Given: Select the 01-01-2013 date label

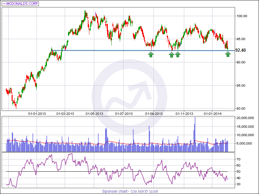Looking at the screenshot, I should tap(37, 114).
